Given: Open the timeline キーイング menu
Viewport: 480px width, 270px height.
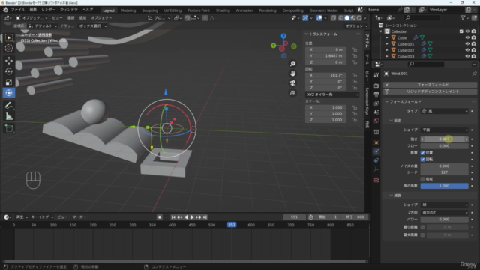Looking at the screenshot, I should 42,217.
